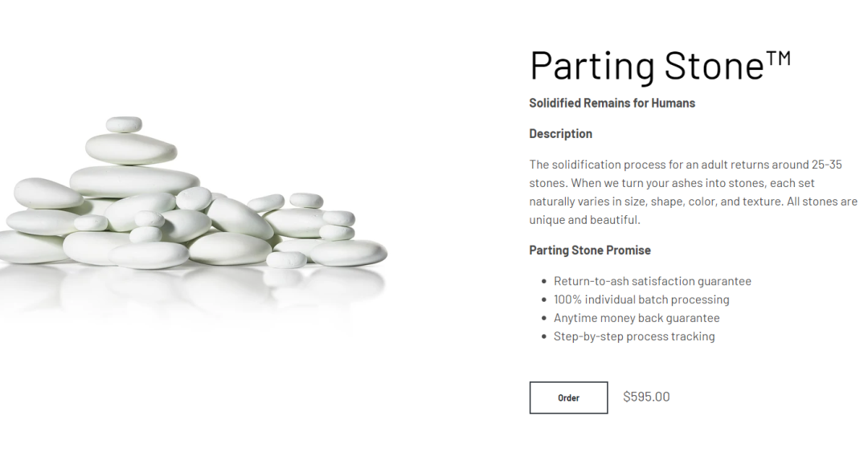Screen dimensions: 868x460
Task: Click the Order button
Action: point(568,397)
